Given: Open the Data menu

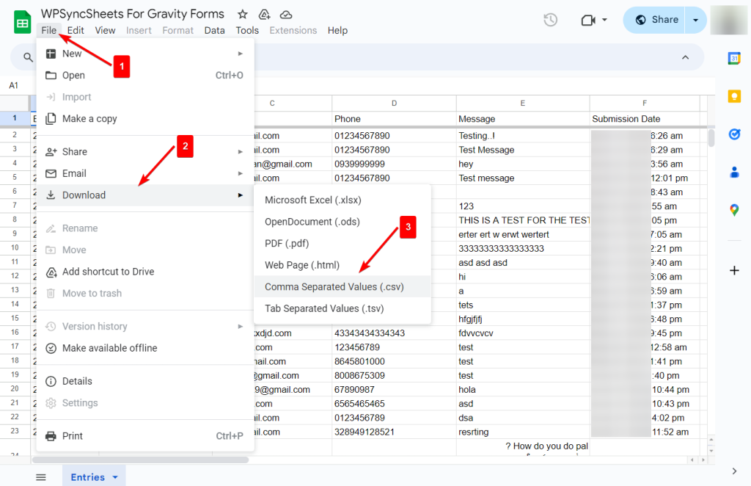Looking at the screenshot, I should [214, 30].
